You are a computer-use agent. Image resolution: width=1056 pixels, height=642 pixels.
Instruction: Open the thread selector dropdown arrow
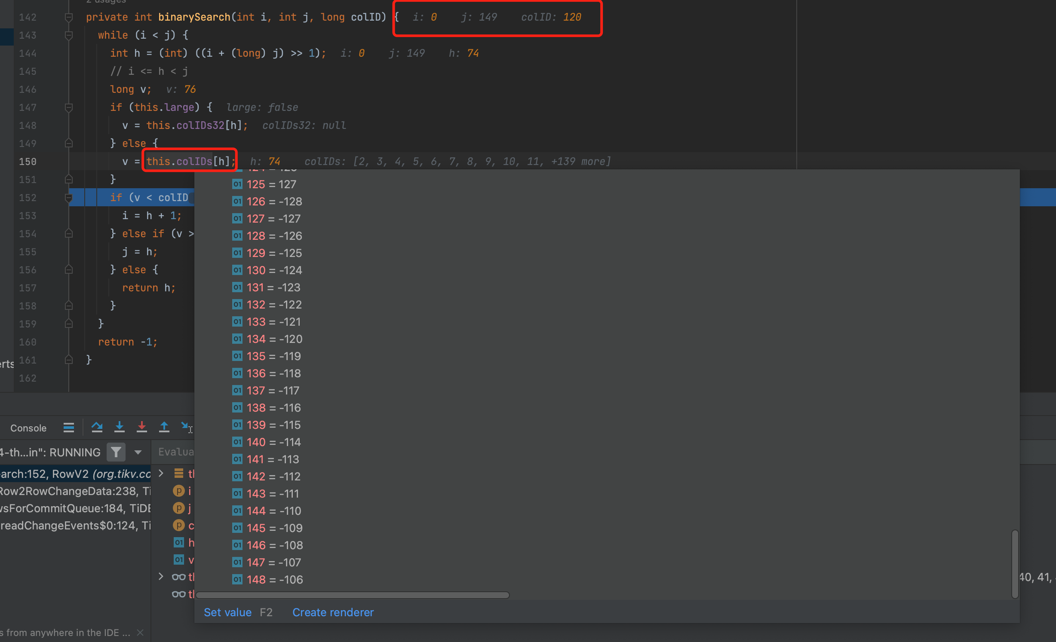[138, 452]
